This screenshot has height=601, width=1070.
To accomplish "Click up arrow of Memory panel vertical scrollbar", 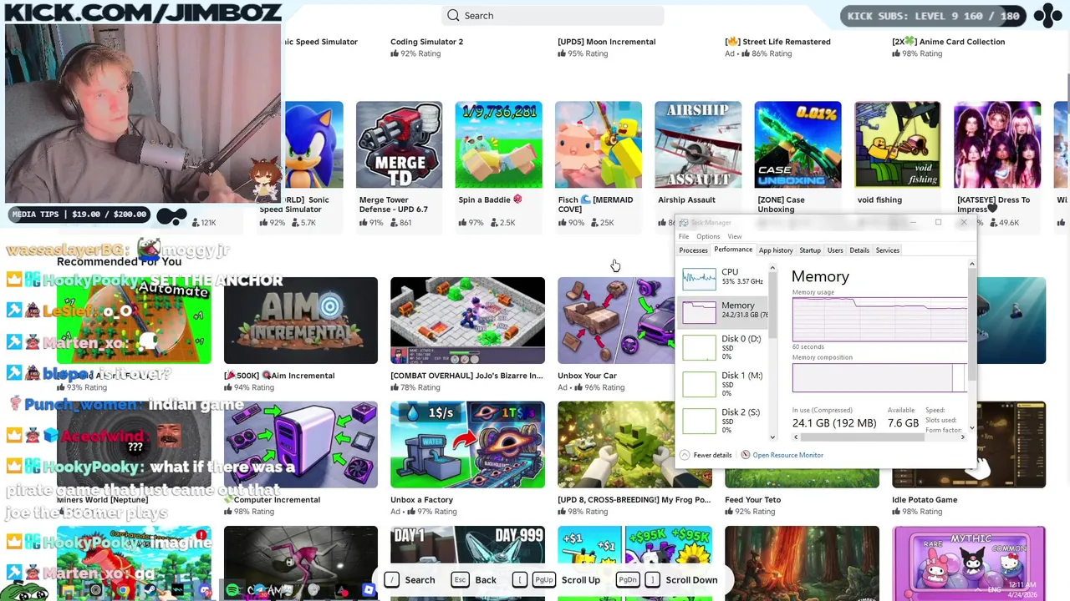I will 971,265.
